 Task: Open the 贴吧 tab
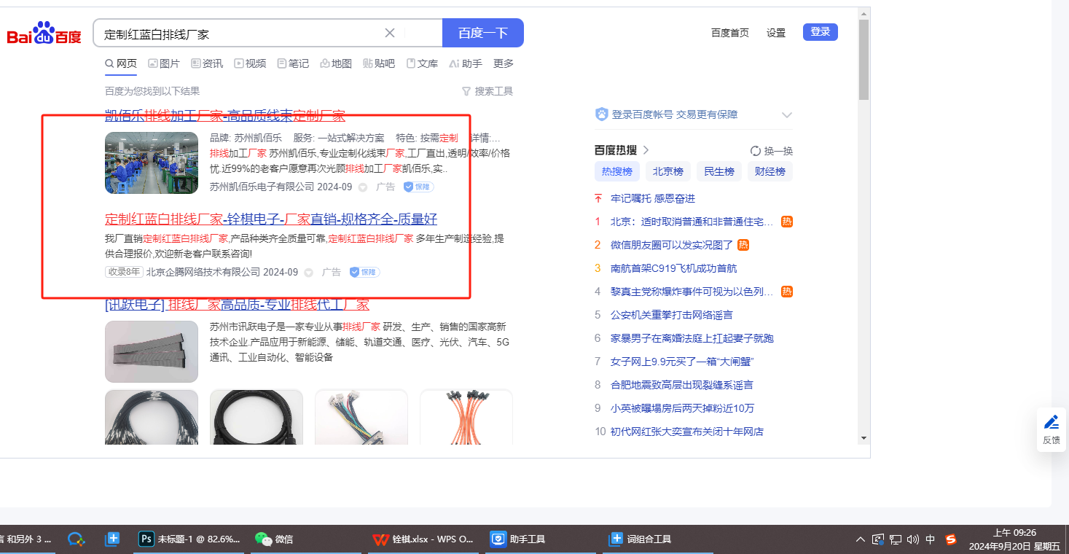[x=379, y=63]
